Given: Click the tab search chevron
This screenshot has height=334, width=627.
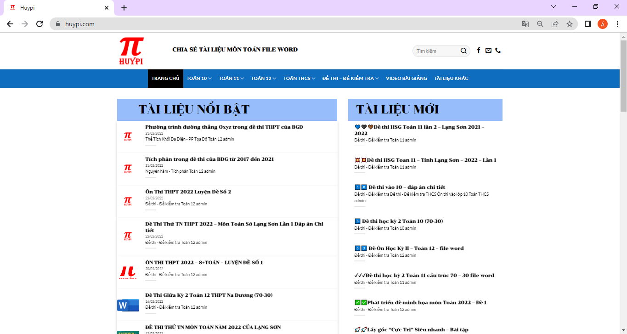Looking at the screenshot, I should click(554, 6).
